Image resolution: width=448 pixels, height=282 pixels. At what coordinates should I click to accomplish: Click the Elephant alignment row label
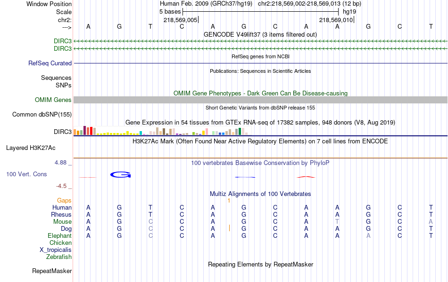[x=59, y=236]
